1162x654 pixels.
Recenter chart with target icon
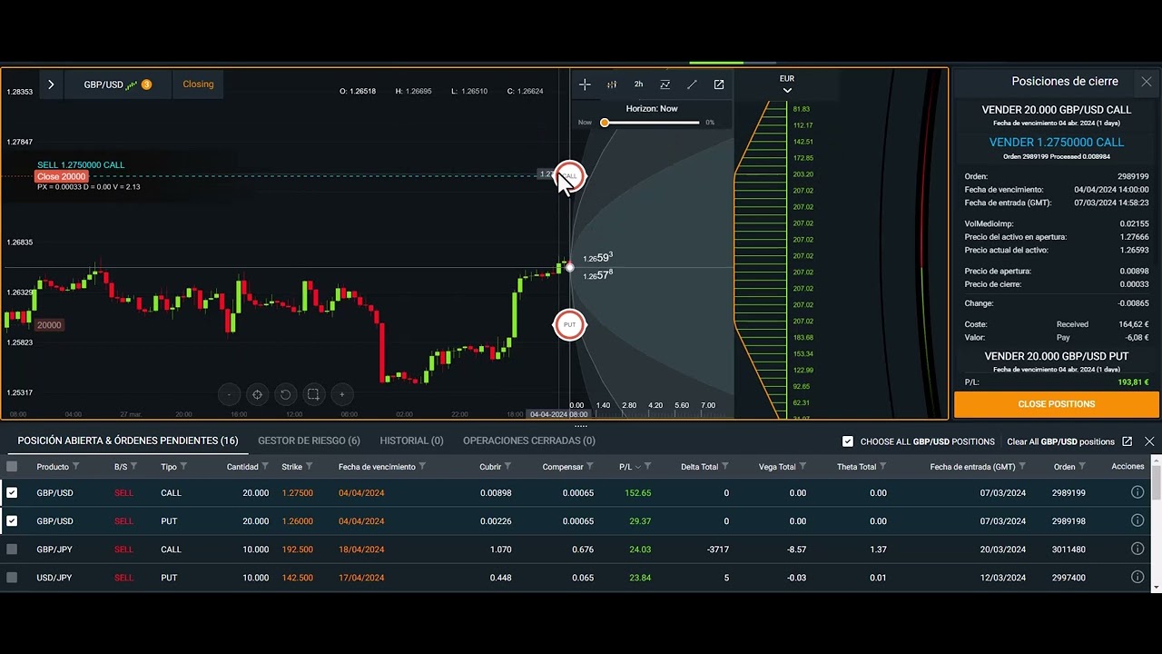[257, 394]
